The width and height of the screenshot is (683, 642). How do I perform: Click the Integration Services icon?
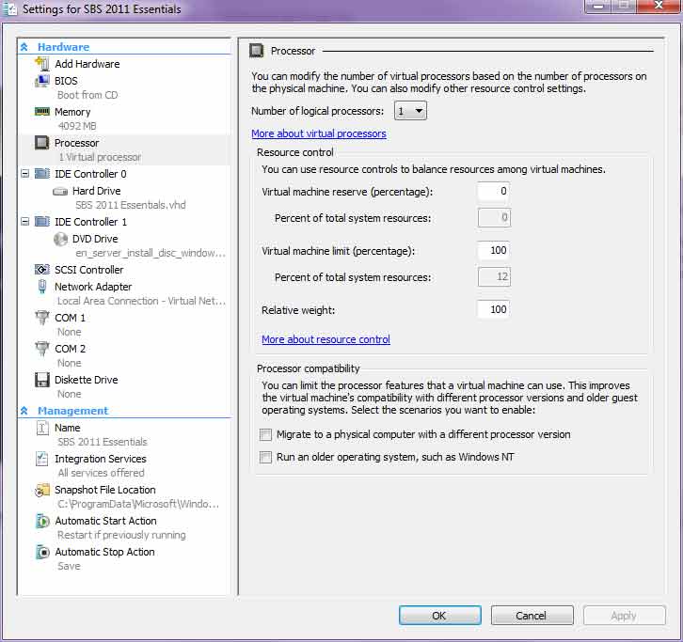coord(42,459)
